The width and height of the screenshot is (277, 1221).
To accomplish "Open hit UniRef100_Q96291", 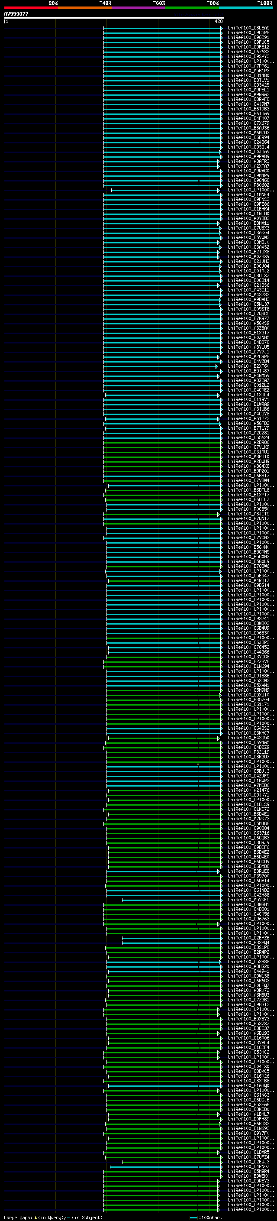I will [x=248, y=37].
